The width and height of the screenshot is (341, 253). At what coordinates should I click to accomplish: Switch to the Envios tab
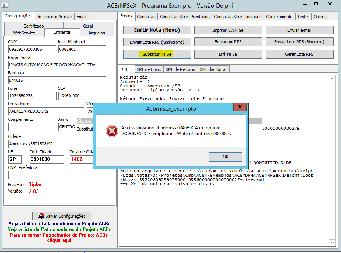tap(126, 16)
